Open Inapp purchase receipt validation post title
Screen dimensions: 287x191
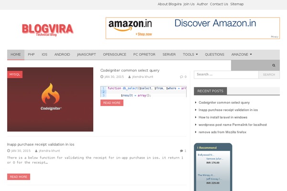click(x=41, y=144)
